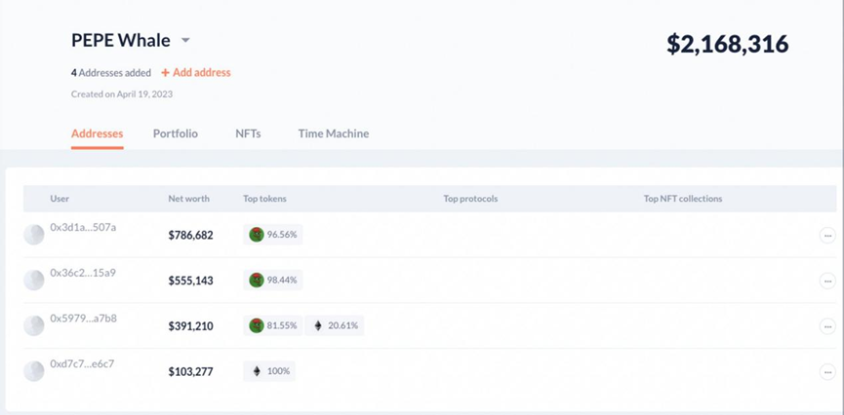Click avatar icon for address 0x5979...a7b8

[34, 325]
